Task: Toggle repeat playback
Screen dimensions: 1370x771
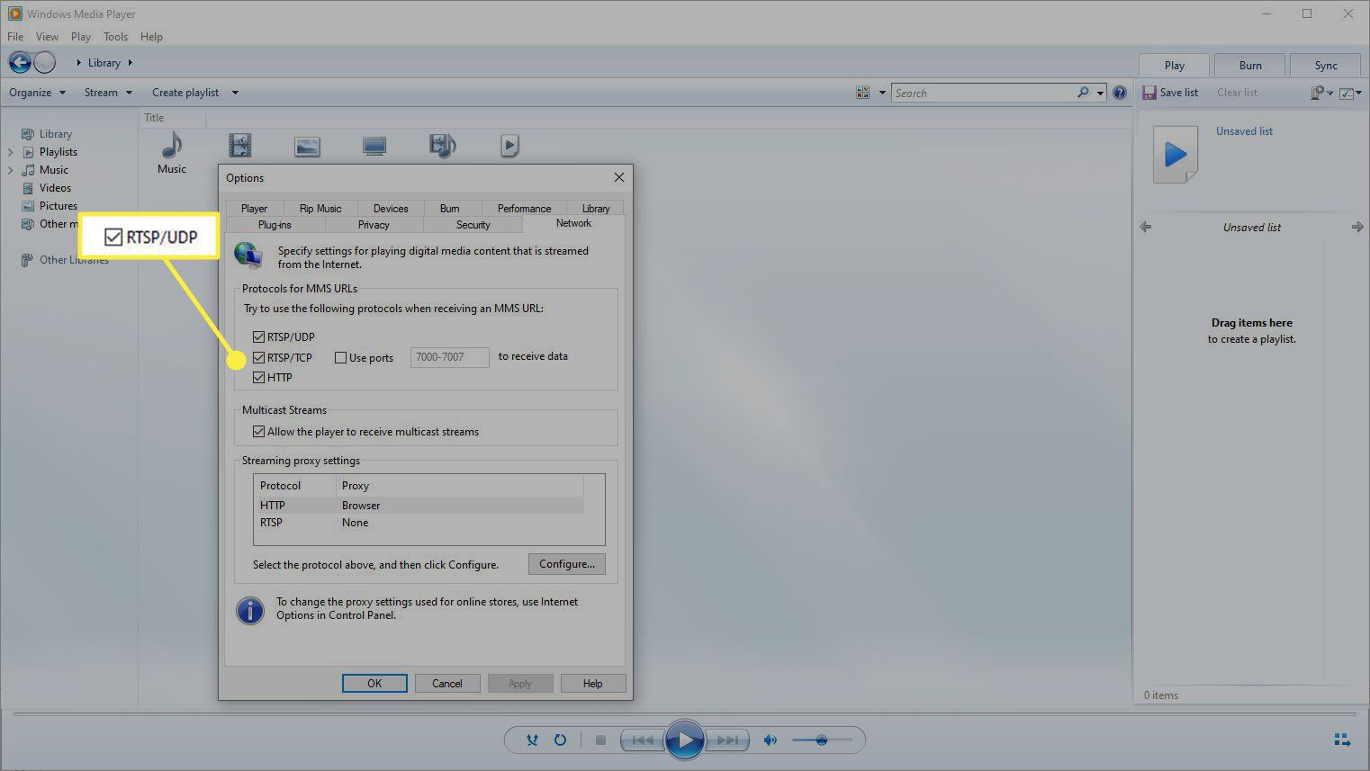Action: (560, 740)
